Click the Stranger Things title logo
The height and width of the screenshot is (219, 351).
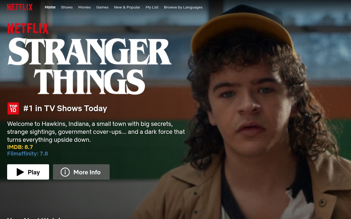tap(90, 66)
